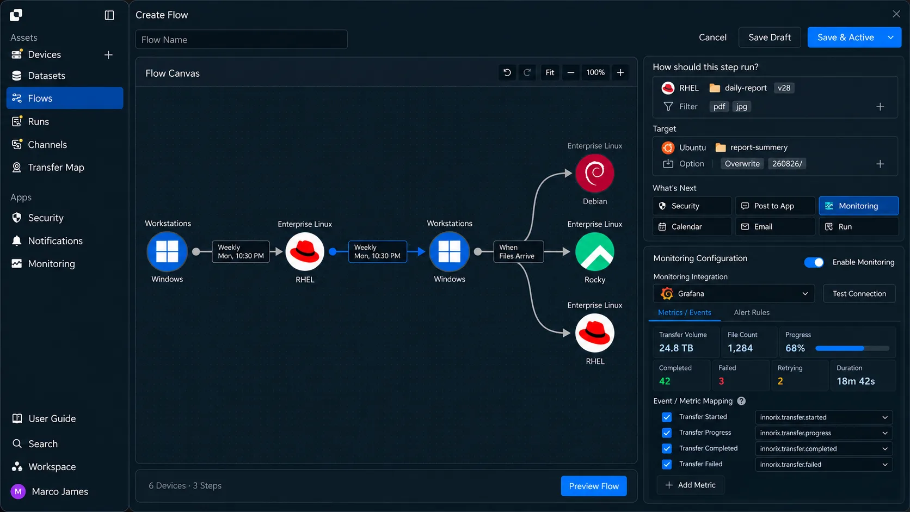Click Marco James avatar
The width and height of the screenshot is (910, 512).
pos(18,492)
